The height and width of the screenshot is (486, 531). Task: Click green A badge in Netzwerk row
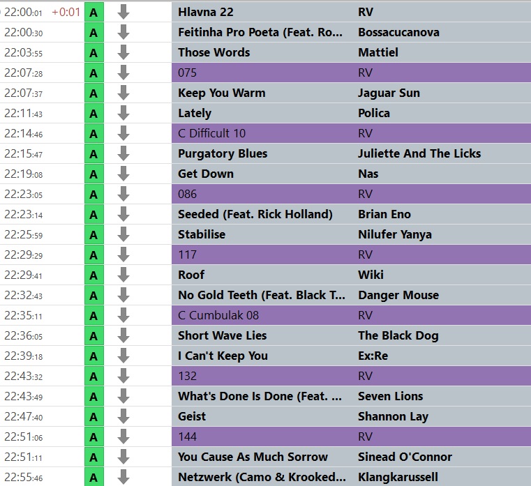(x=94, y=478)
